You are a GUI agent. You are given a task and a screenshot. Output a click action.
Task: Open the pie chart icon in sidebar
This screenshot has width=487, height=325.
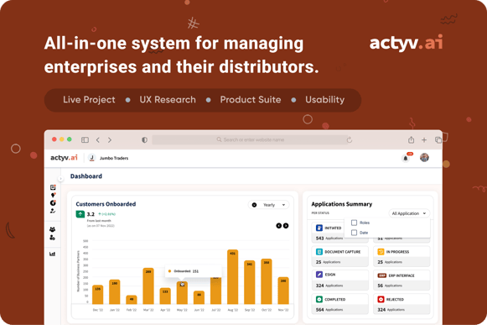(x=53, y=203)
